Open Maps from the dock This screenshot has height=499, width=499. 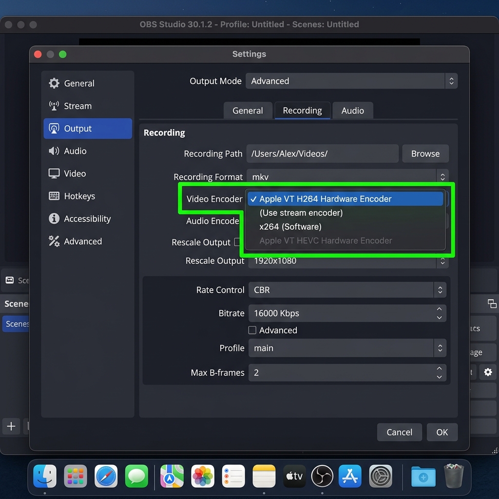pyautogui.click(x=172, y=476)
